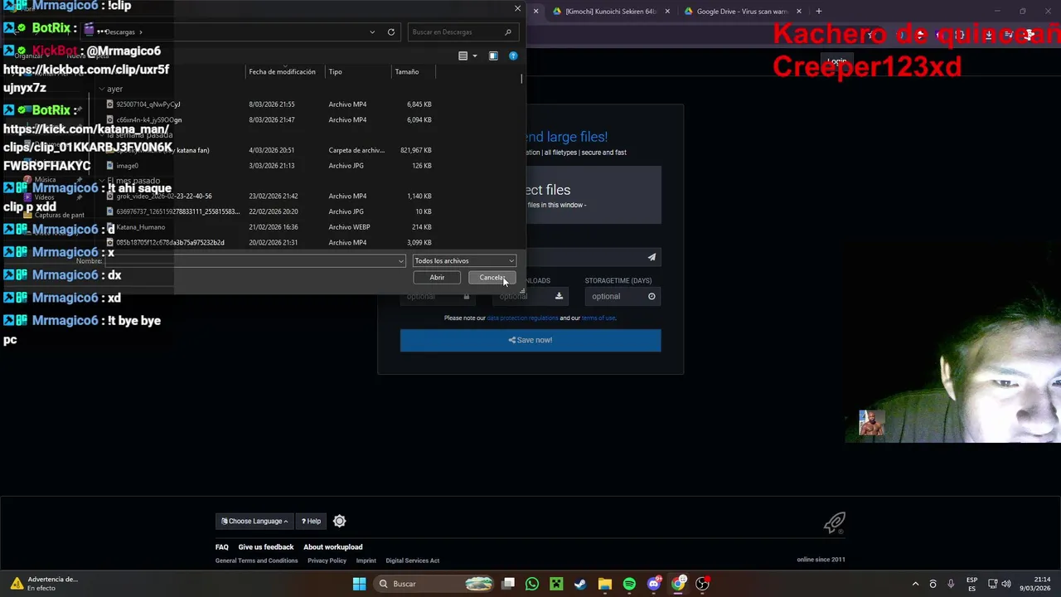
Task: Open Discord from taskbar
Action: 653,584
